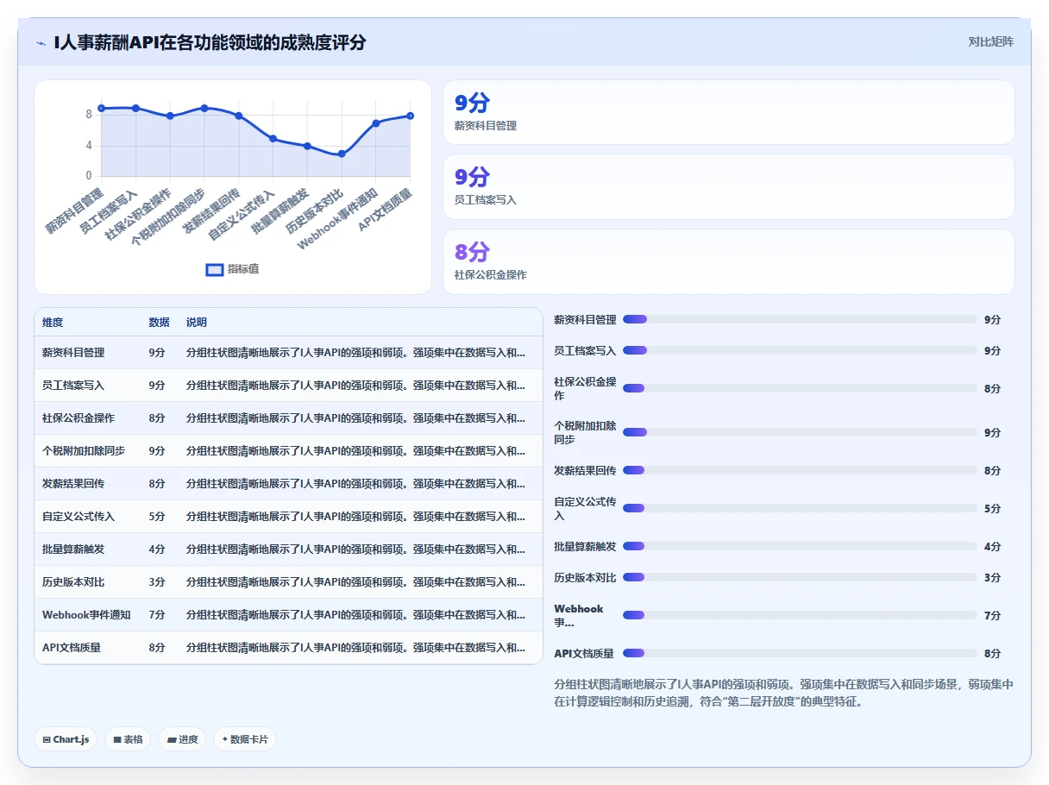Toggle the 指标值 legend swatch in chart
Viewport: 1049px width, 785px height.
pos(215,269)
